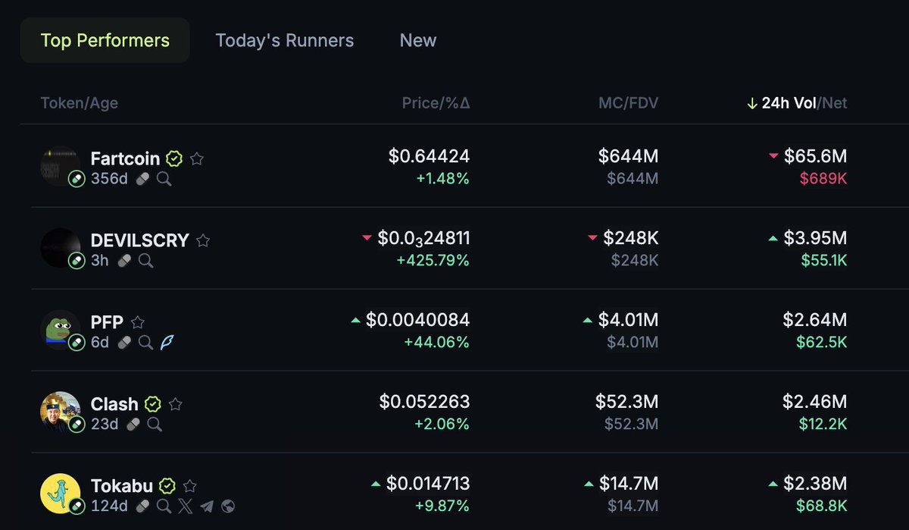Open the Fartcoin token name link

125,158
